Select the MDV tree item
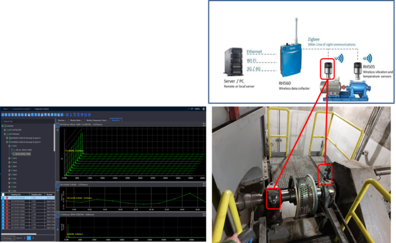Viewport: 396px width, 243px height. 15,166
